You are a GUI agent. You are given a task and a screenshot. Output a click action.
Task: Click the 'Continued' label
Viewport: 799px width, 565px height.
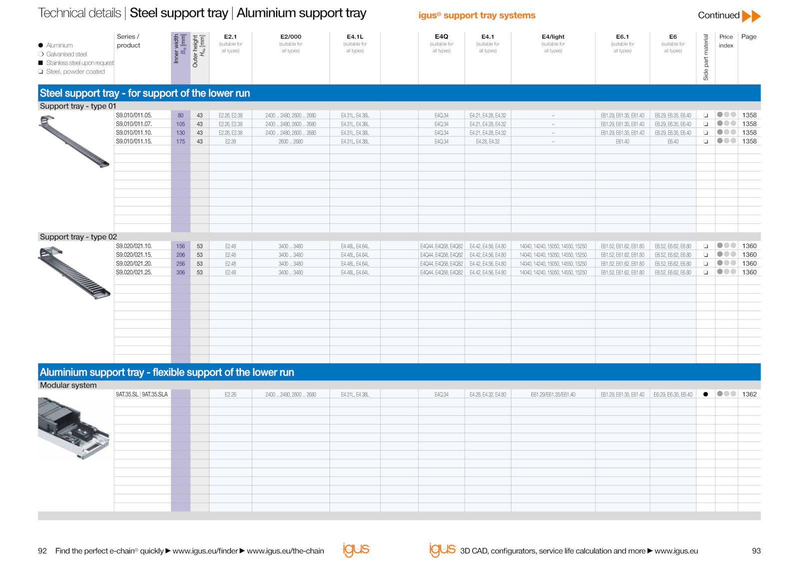click(x=719, y=15)
